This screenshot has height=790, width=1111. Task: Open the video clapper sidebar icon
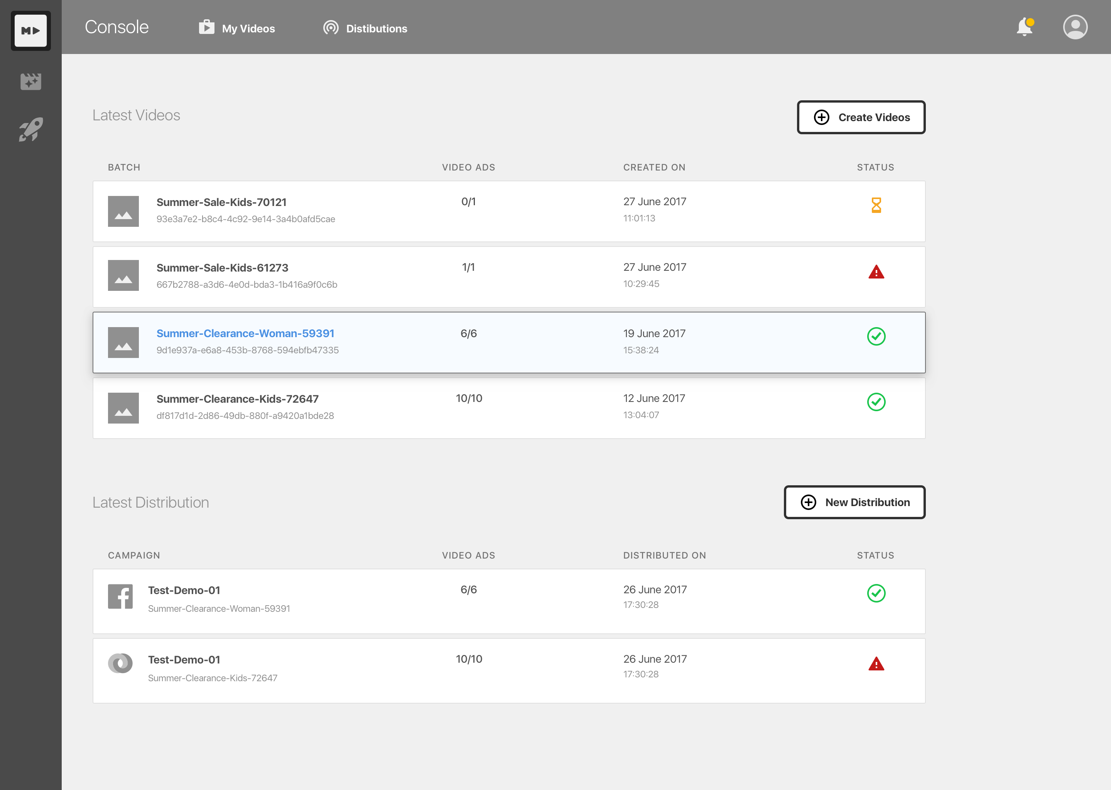(x=30, y=81)
